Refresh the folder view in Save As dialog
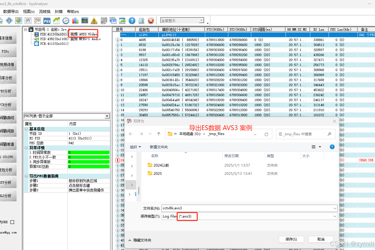This screenshot has height=250, width=375. [x=266, y=134]
